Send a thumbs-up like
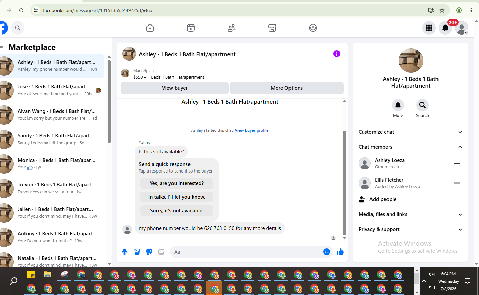Image resolution: width=479 pixels, height=295 pixels. tap(340, 252)
